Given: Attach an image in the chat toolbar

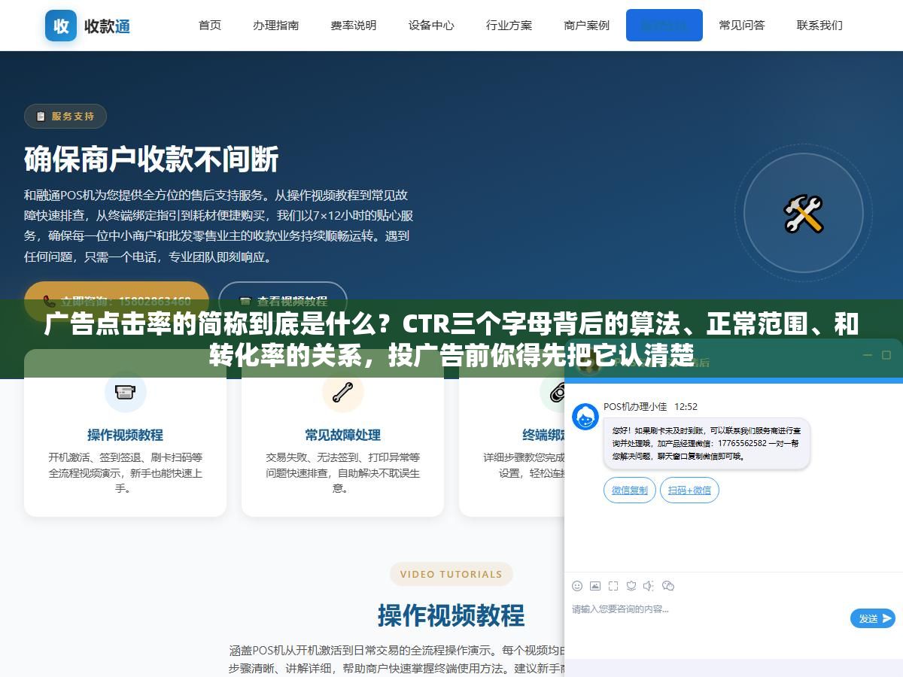Looking at the screenshot, I should pos(595,586).
